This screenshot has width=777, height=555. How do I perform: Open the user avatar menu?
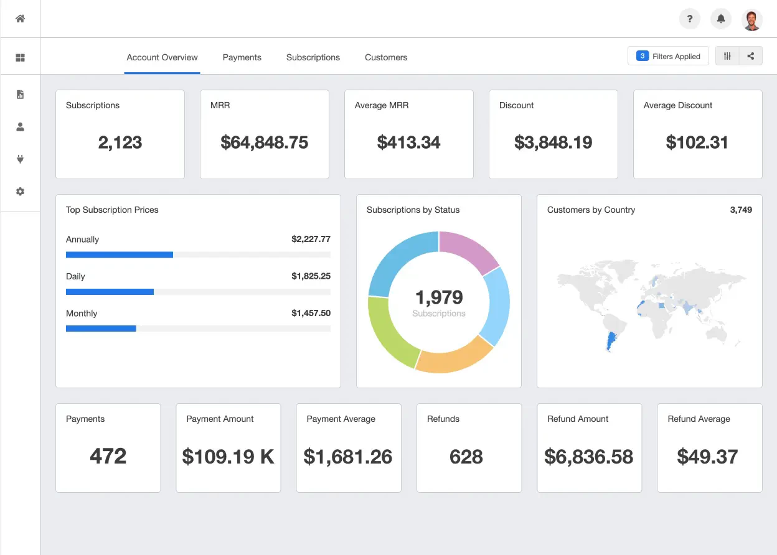point(752,19)
